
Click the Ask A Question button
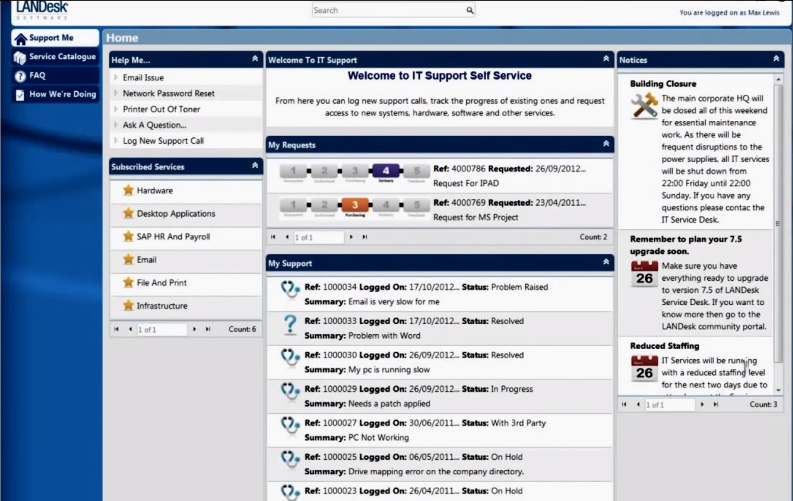(155, 125)
